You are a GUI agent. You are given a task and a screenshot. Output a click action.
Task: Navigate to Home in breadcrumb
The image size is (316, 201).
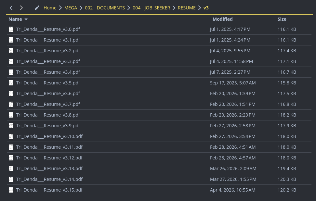50,8
